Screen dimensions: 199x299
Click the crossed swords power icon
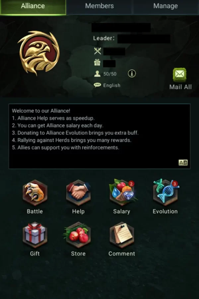98,51
